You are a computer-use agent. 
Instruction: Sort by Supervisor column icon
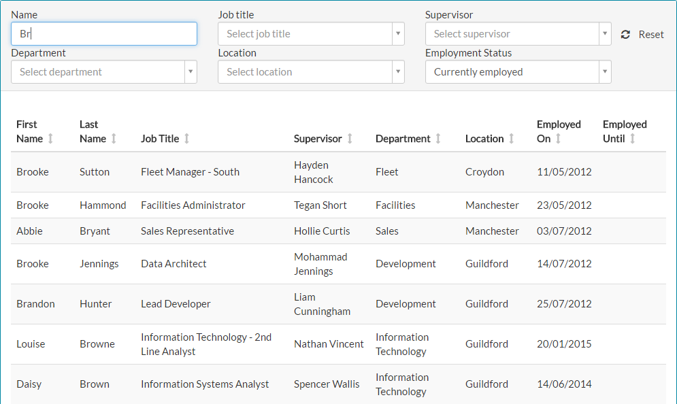[x=350, y=139]
